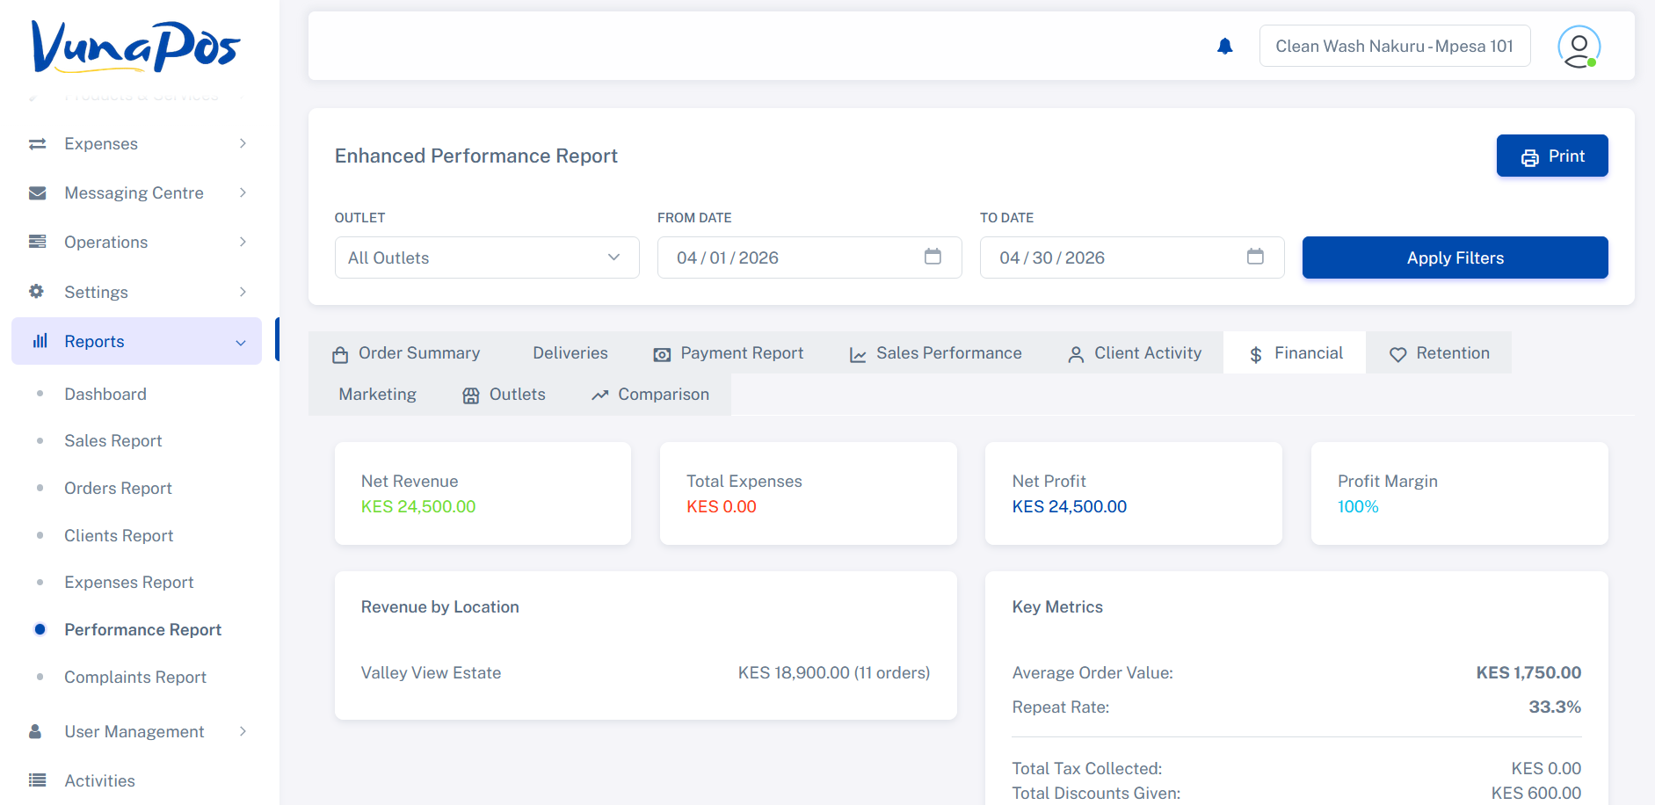Click the Repeat Rate 33.3% value
This screenshot has height=805, width=1655.
tap(1555, 707)
